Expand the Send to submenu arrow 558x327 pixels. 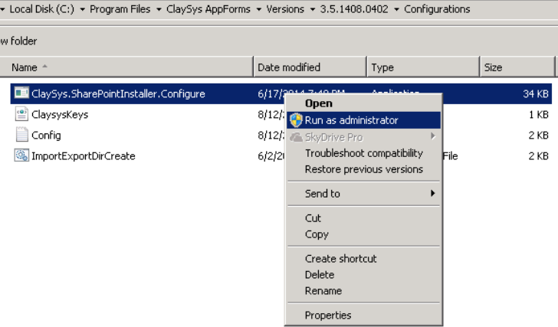point(433,193)
